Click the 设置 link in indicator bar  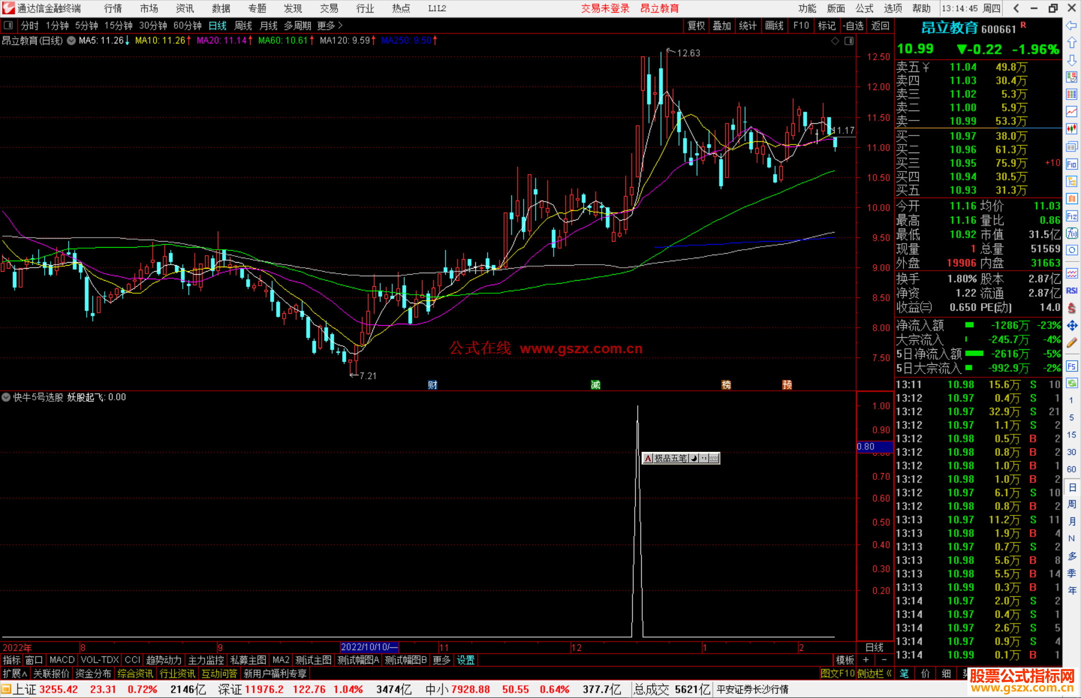tap(465, 660)
